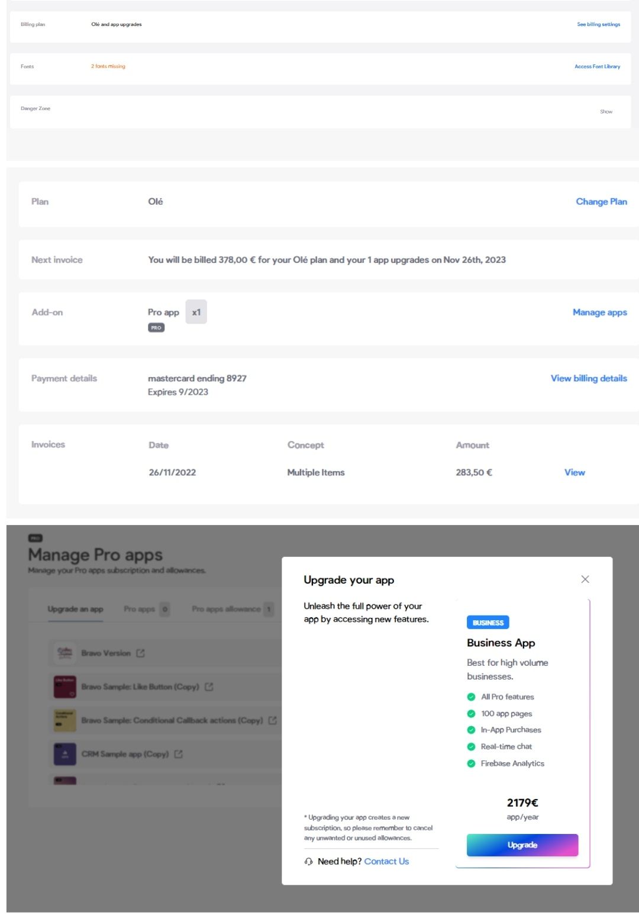The image size is (639, 915).
Task: Open external link icon for CRM Sample app (Copy)
Action: tap(179, 754)
